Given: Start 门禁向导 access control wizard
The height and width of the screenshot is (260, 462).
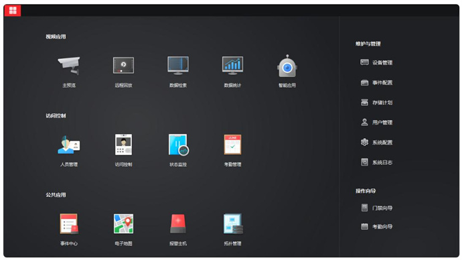Looking at the screenshot, I should [x=376, y=208].
